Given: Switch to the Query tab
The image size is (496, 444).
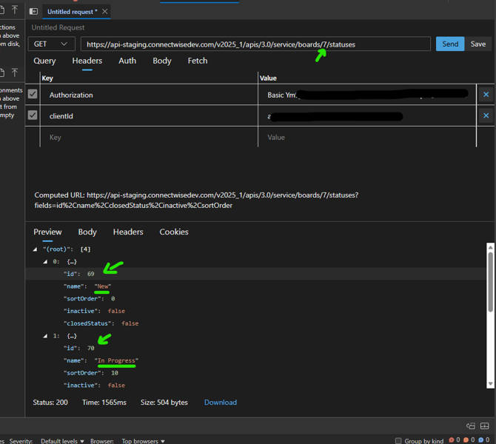Looking at the screenshot, I should pyautogui.click(x=44, y=61).
